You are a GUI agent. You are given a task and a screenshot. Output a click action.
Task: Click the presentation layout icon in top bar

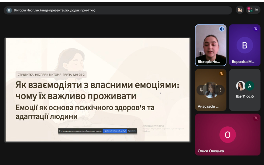point(240,10)
